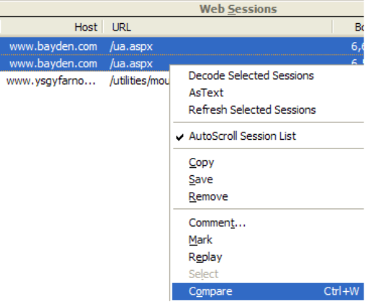Image resolution: width=365 pixels, height=302 pixels.
Task: Click the Body column header
Action: pos(349,27)
